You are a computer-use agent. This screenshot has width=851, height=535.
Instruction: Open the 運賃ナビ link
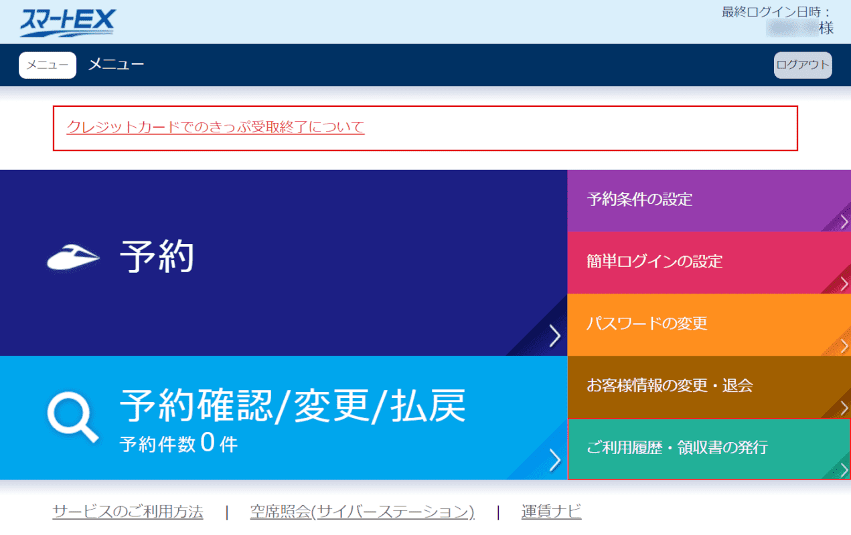(x=552, y=512)
